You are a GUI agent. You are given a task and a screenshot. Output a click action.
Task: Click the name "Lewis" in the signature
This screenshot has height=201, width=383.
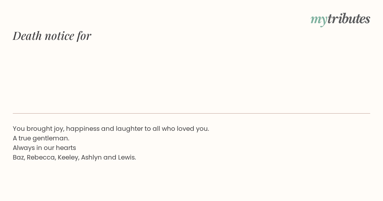127,157
